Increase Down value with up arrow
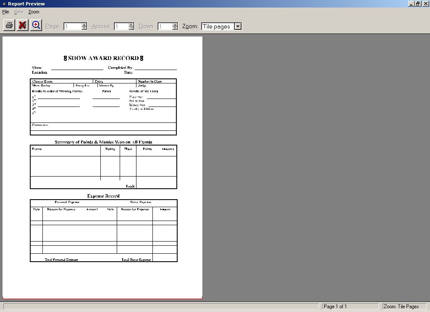 175,25
